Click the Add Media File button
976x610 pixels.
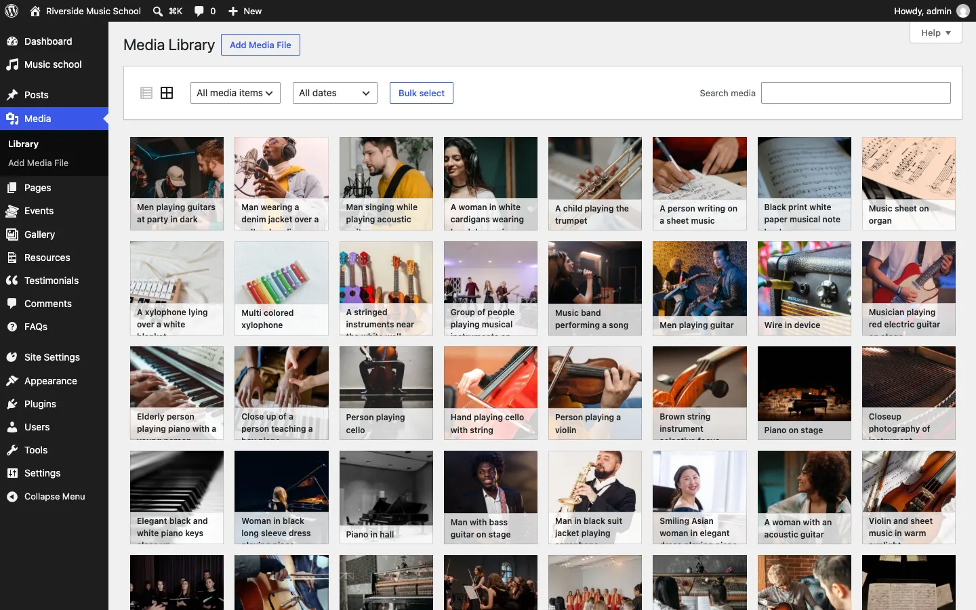click(x=260, y=45)
